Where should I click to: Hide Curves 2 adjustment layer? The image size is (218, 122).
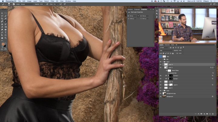(x=160, y=76)
